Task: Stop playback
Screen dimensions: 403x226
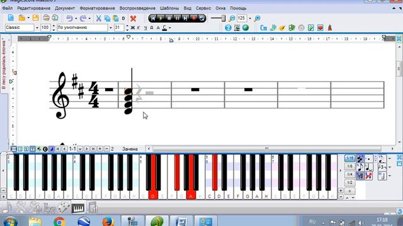Action: point(169,18)
